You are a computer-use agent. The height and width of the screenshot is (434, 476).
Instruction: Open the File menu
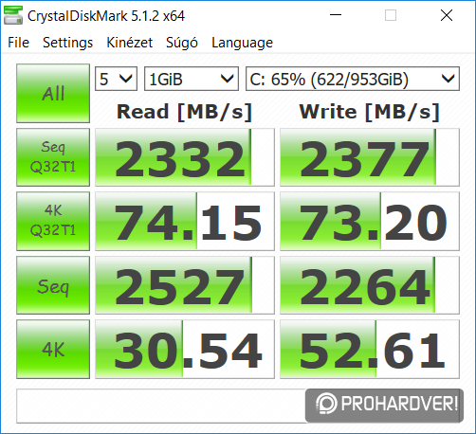tap(18, 43)
